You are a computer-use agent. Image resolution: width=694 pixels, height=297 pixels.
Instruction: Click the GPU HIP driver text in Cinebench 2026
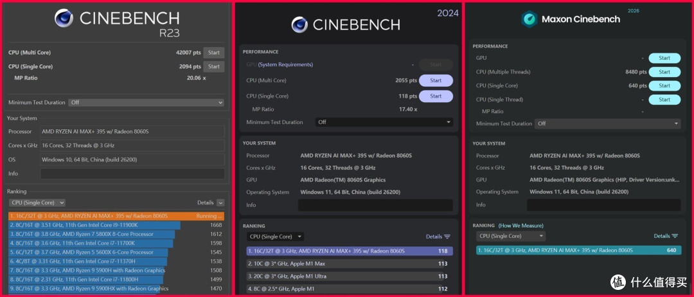605,180
